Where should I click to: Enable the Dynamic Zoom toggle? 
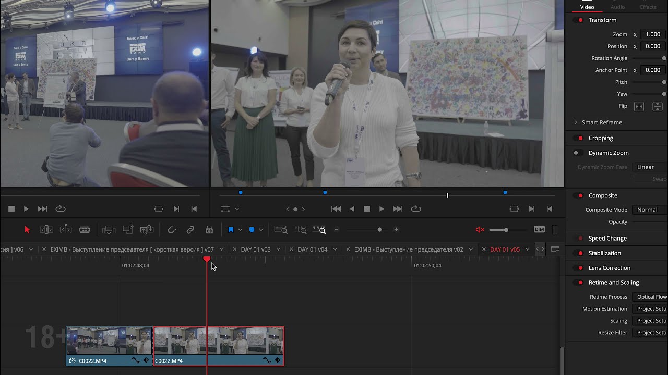(x=578, y=153)
